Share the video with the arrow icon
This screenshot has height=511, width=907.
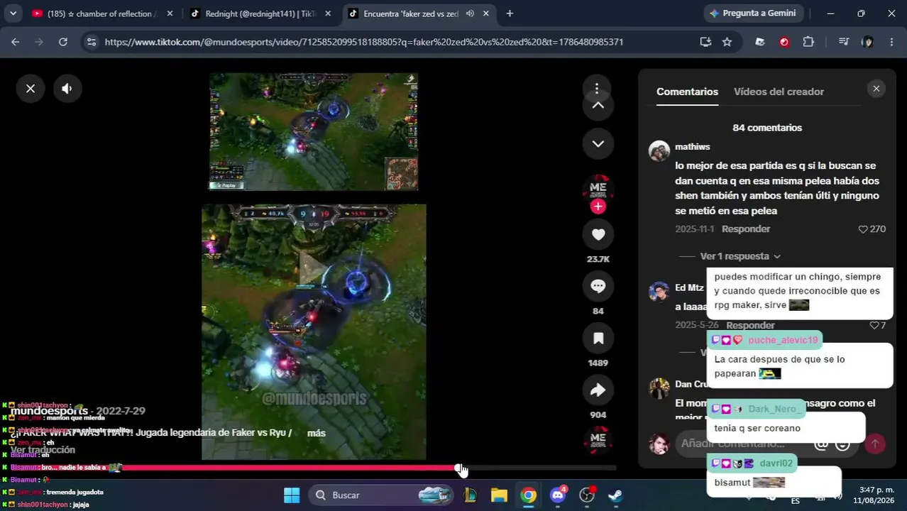pos(598,390)
